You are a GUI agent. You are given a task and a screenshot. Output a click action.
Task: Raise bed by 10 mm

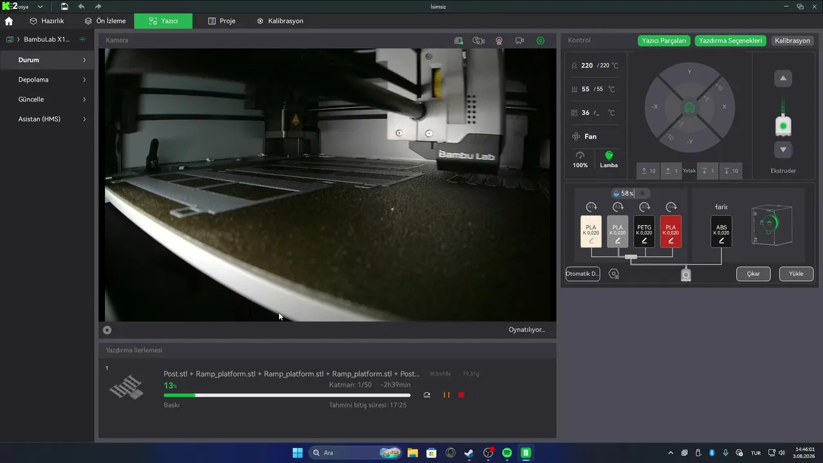pyautogui.click(x=647, y=170)
